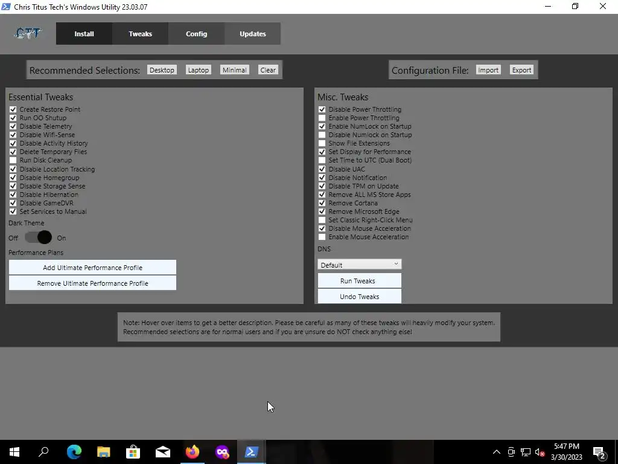Uncheck Set Display for Performance
Viewport: 618px width, 464px height.
(x=322, y=152)
